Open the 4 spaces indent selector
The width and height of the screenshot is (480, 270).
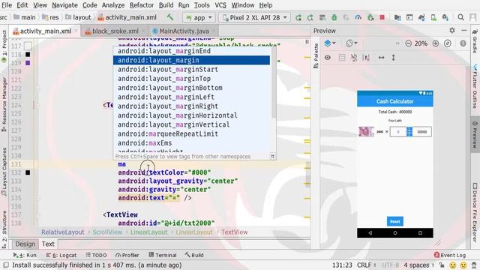point(418,265)
